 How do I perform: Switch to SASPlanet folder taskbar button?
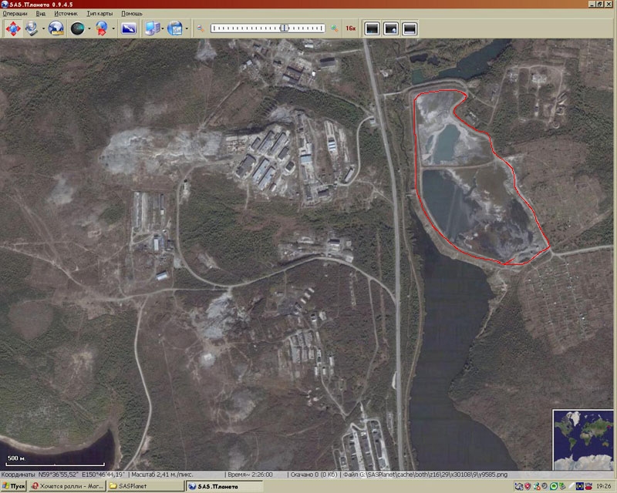click(x=130, y=486)
